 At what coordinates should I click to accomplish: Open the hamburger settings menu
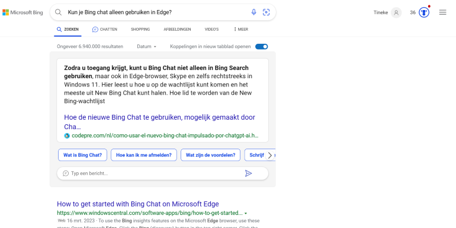click(442, 12)
